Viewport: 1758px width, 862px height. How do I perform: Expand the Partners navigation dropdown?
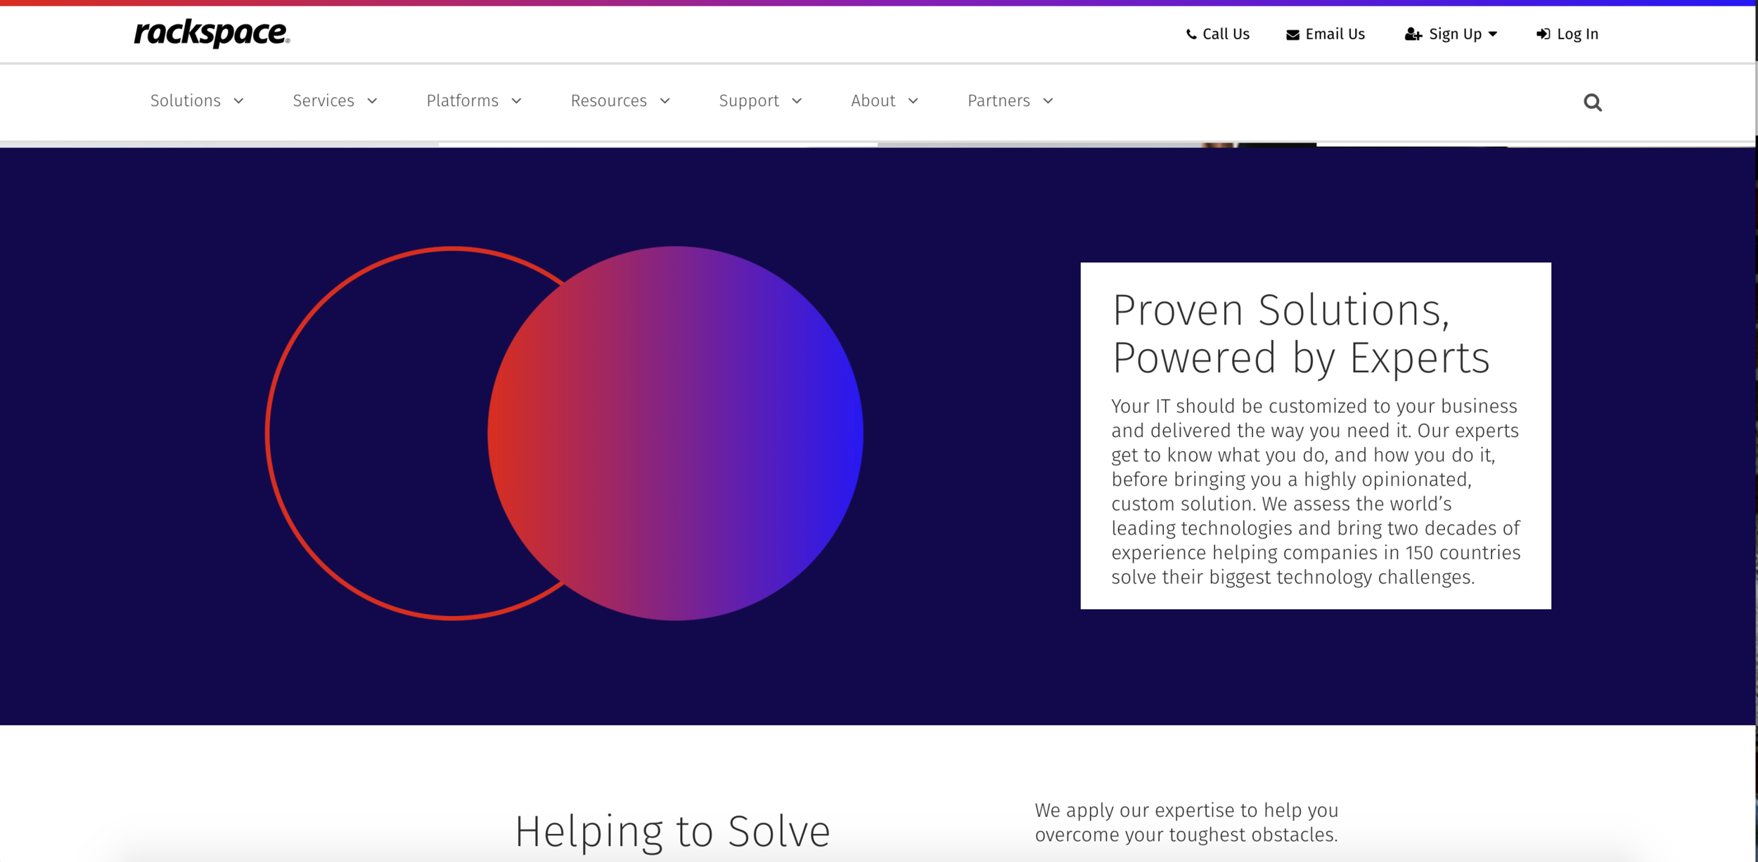pyautogui.click(x=1048, y=100)
